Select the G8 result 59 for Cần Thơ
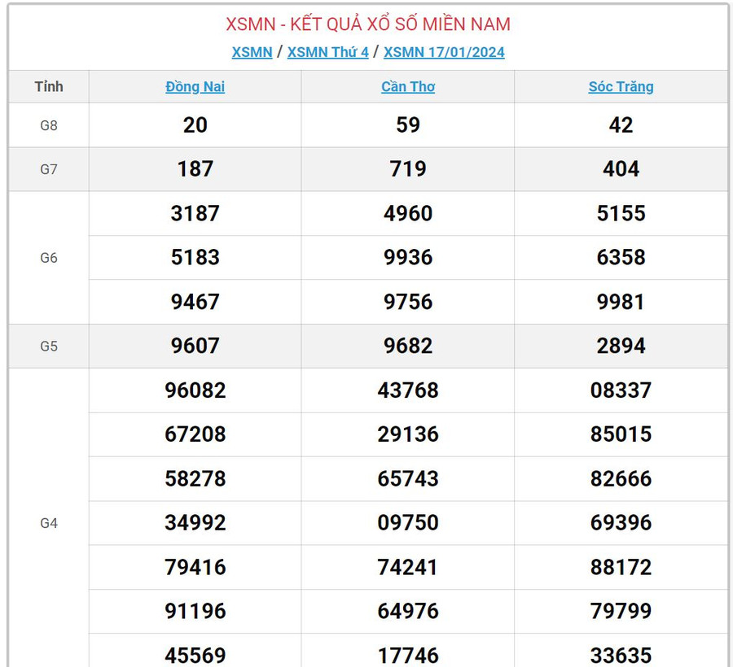This screenshot has width=733, height=667. click(408, 125)
